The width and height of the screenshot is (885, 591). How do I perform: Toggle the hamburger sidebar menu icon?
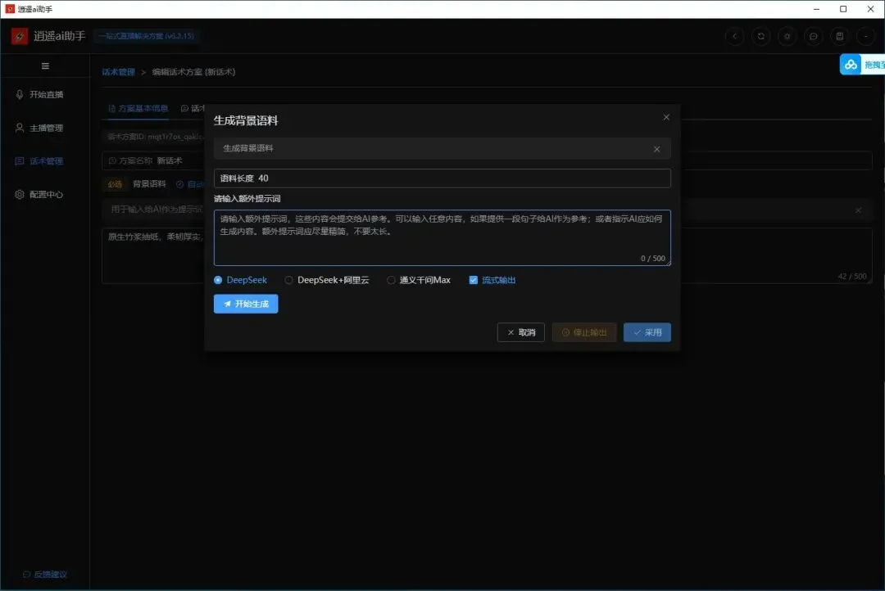point(45,66)
